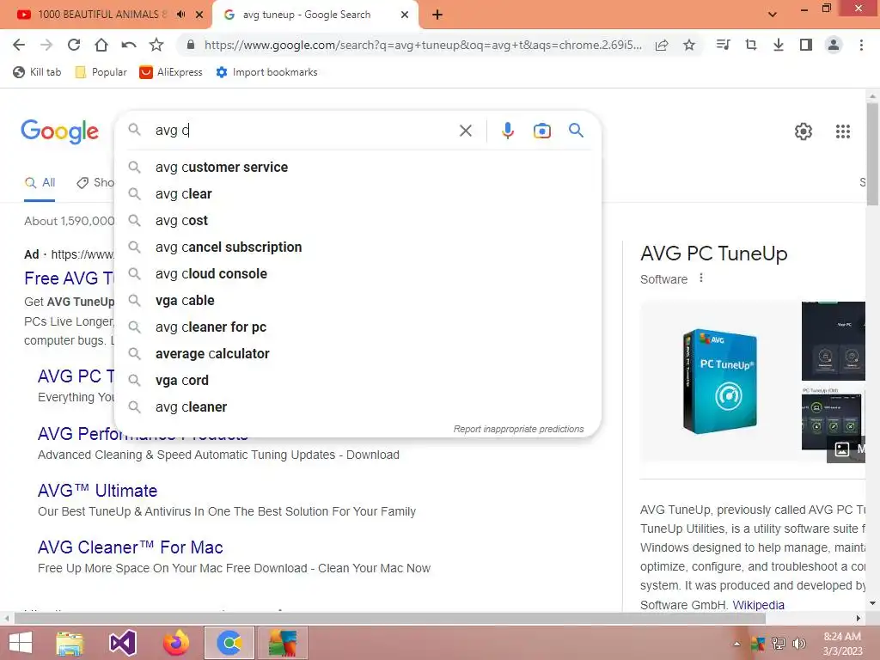Image resolution: width=880 pixels, height=660 pixels.
Task: Open downloads with the download arrow icon
Action: (779, 45)
